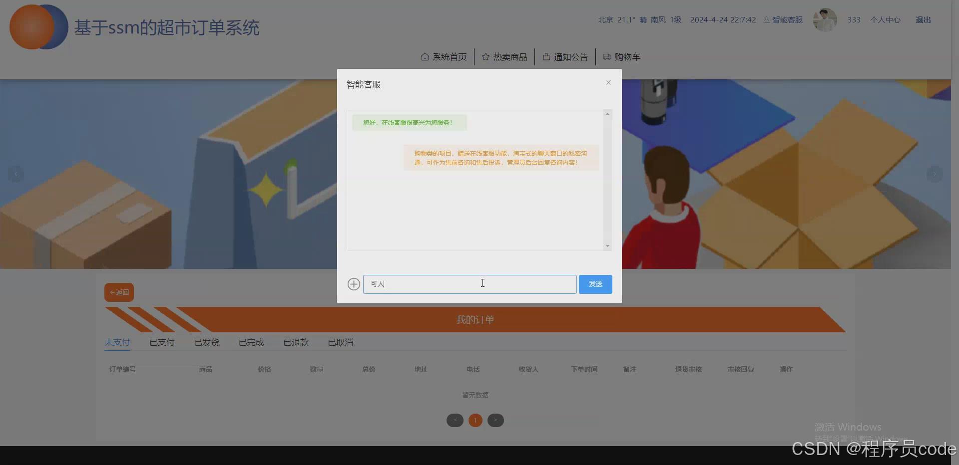Screen dimensions: 959x465
Task: Click inside the chat message input box
Action: (x=470, y=284)
